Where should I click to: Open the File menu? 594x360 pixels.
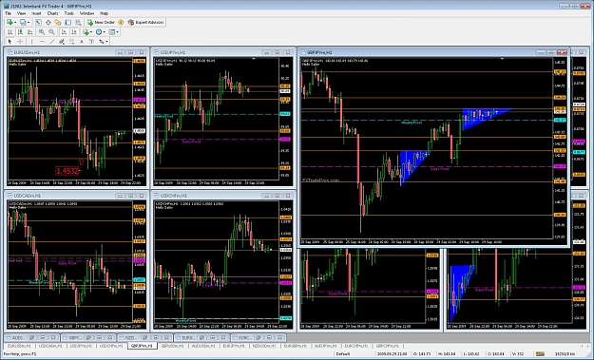[x=9, y=13]
